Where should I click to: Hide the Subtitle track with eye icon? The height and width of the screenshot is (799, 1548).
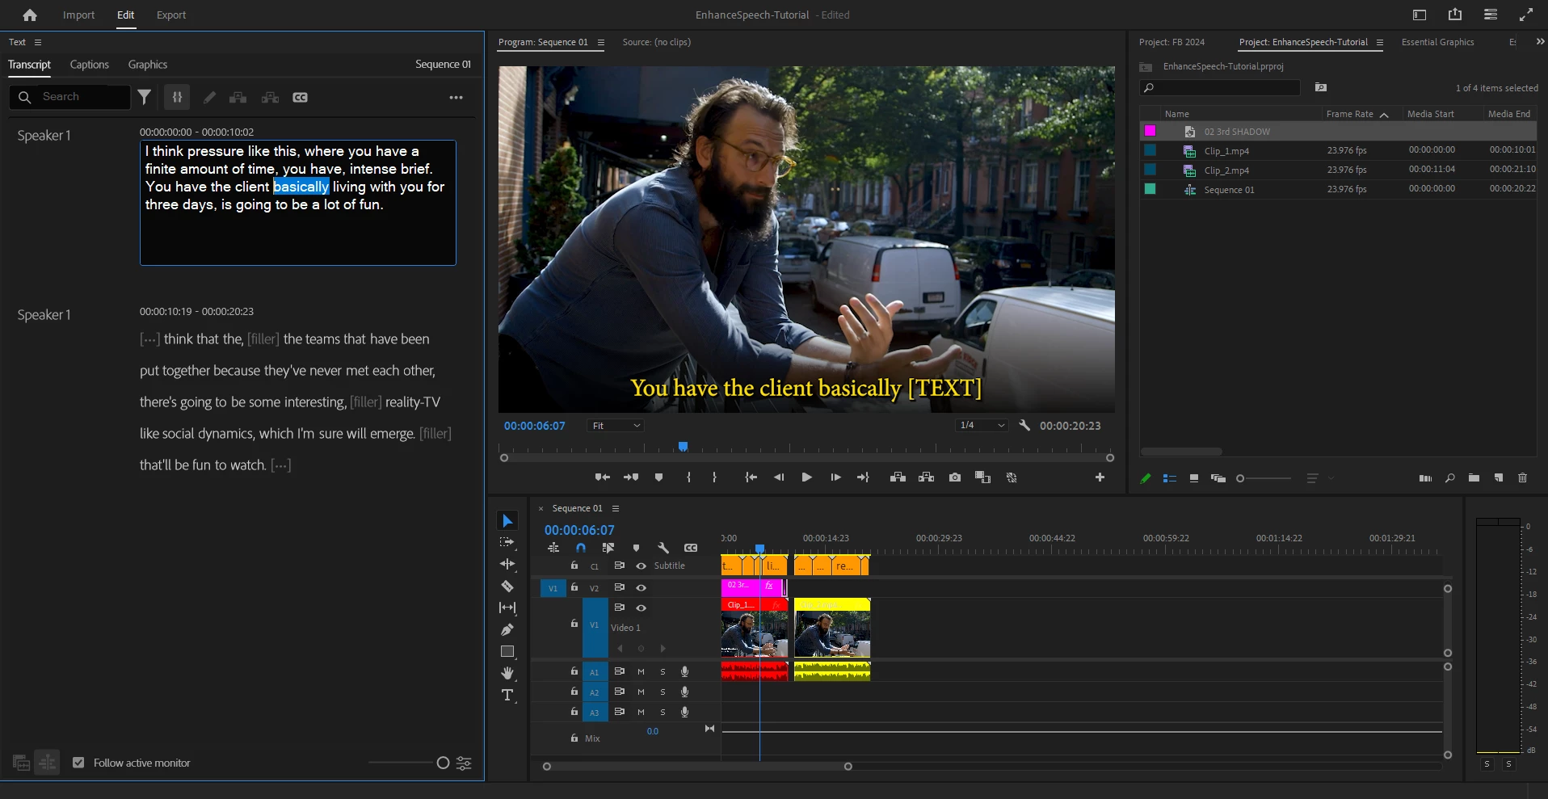(641, 566)
